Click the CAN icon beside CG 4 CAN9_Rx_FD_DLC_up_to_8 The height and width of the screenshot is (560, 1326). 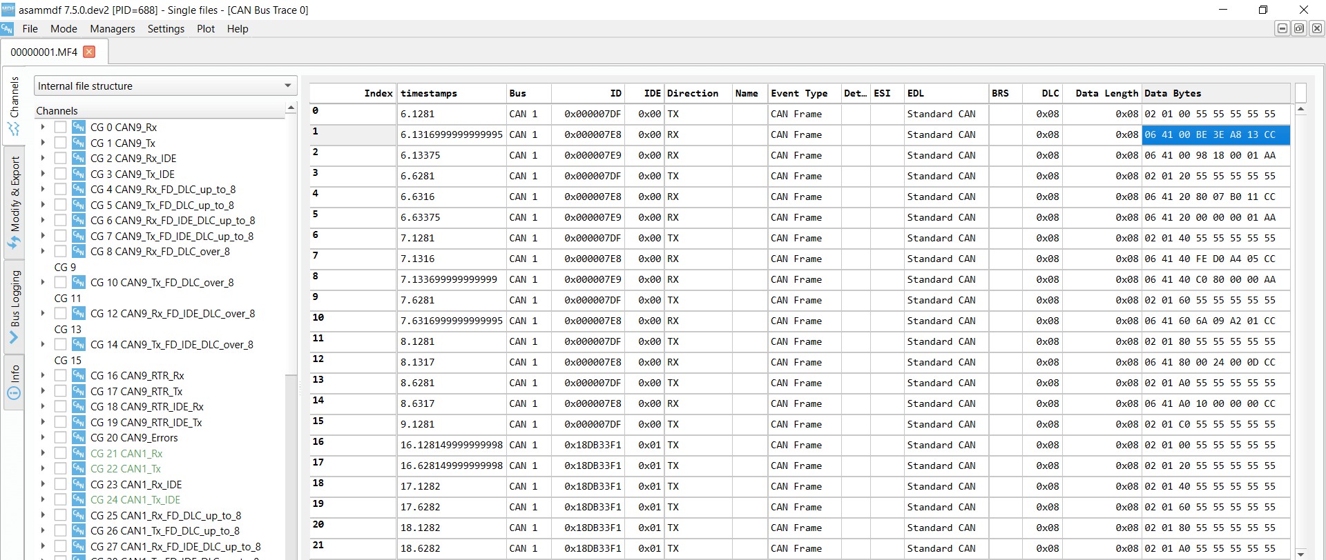click(79, 190)
